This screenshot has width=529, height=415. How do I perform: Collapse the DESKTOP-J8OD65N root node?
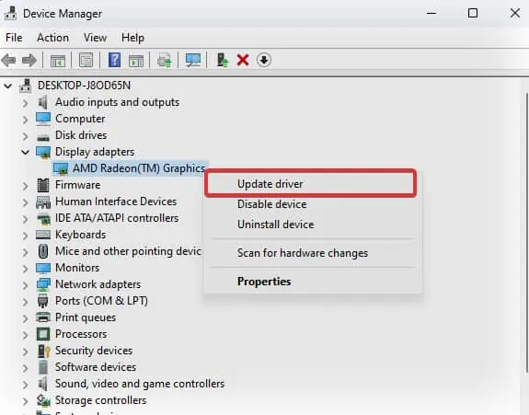7,86
